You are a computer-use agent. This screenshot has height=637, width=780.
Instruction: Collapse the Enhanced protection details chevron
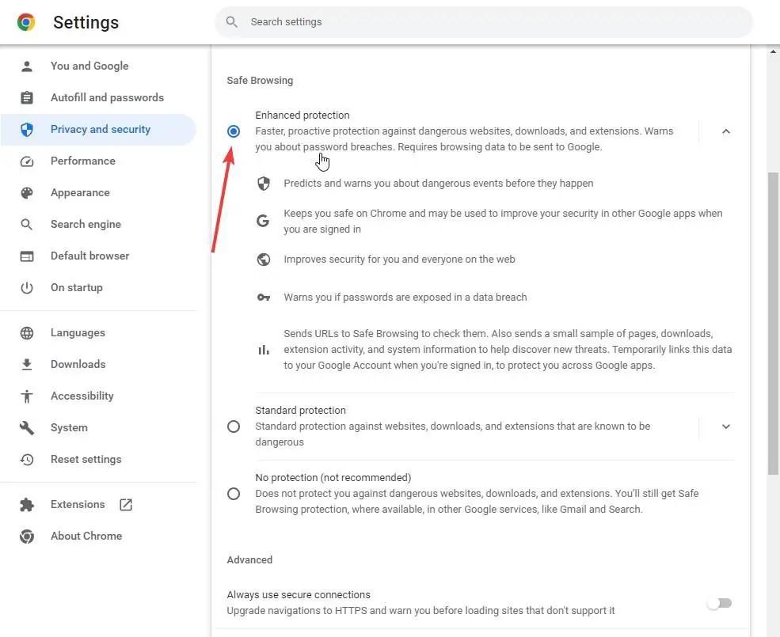point(726,131)
